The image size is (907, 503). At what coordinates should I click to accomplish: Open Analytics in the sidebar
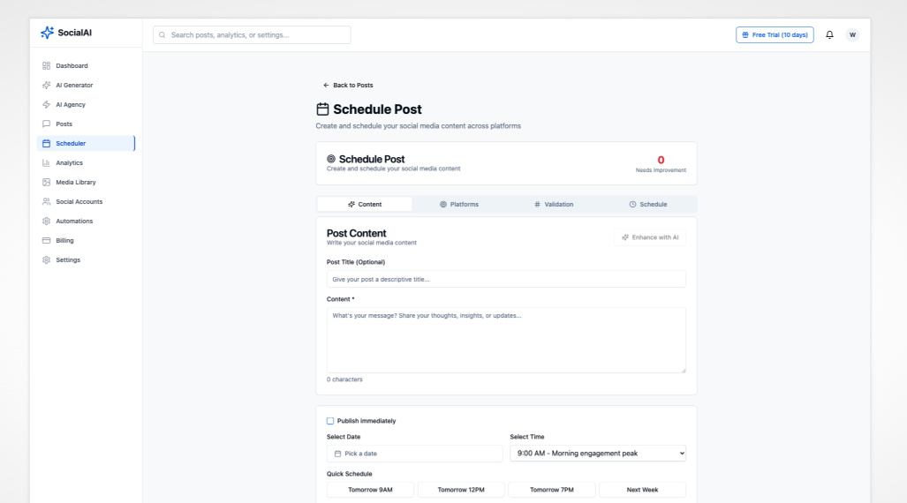pos(69,163)
